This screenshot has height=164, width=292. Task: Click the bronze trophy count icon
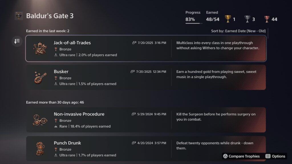[x=267, y=19]
